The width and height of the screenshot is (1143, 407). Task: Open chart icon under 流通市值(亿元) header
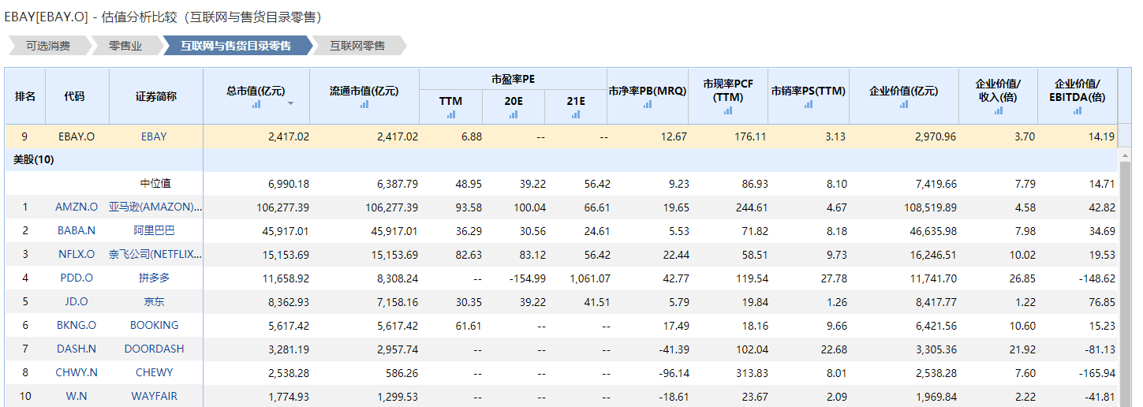364,104
